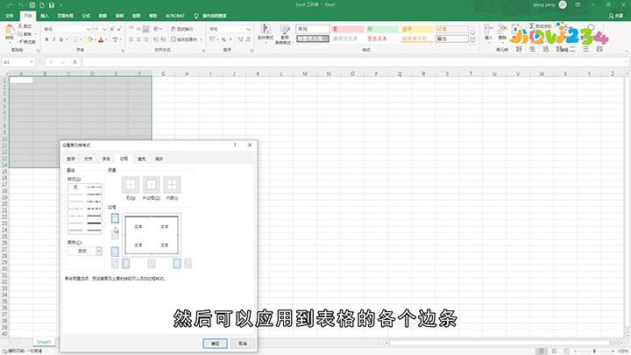This screenshot has height=355, width=631.
Task: Open the font settings dialog launcher
Action: [x=123, y=51]
